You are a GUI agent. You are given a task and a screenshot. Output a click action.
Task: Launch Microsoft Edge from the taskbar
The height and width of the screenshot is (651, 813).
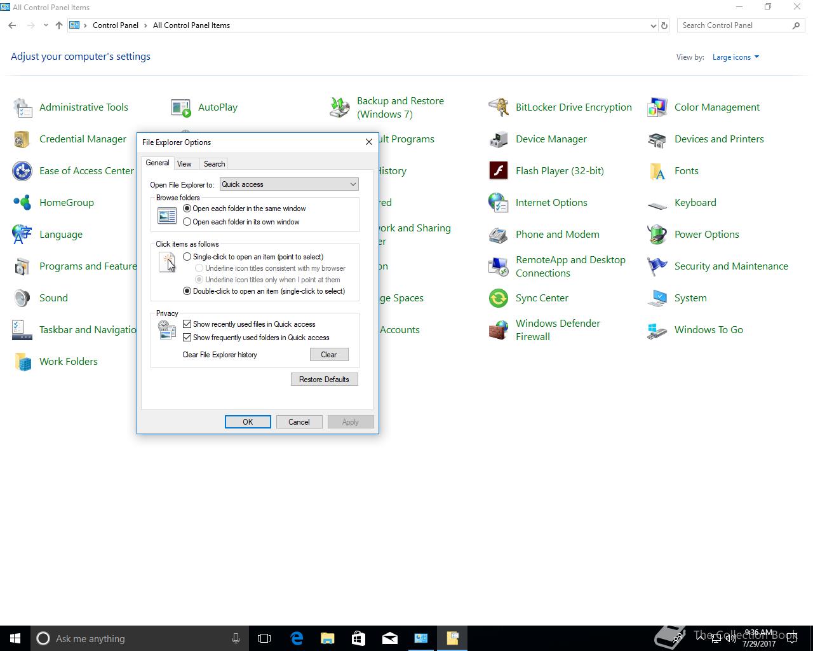pos(297,638)
